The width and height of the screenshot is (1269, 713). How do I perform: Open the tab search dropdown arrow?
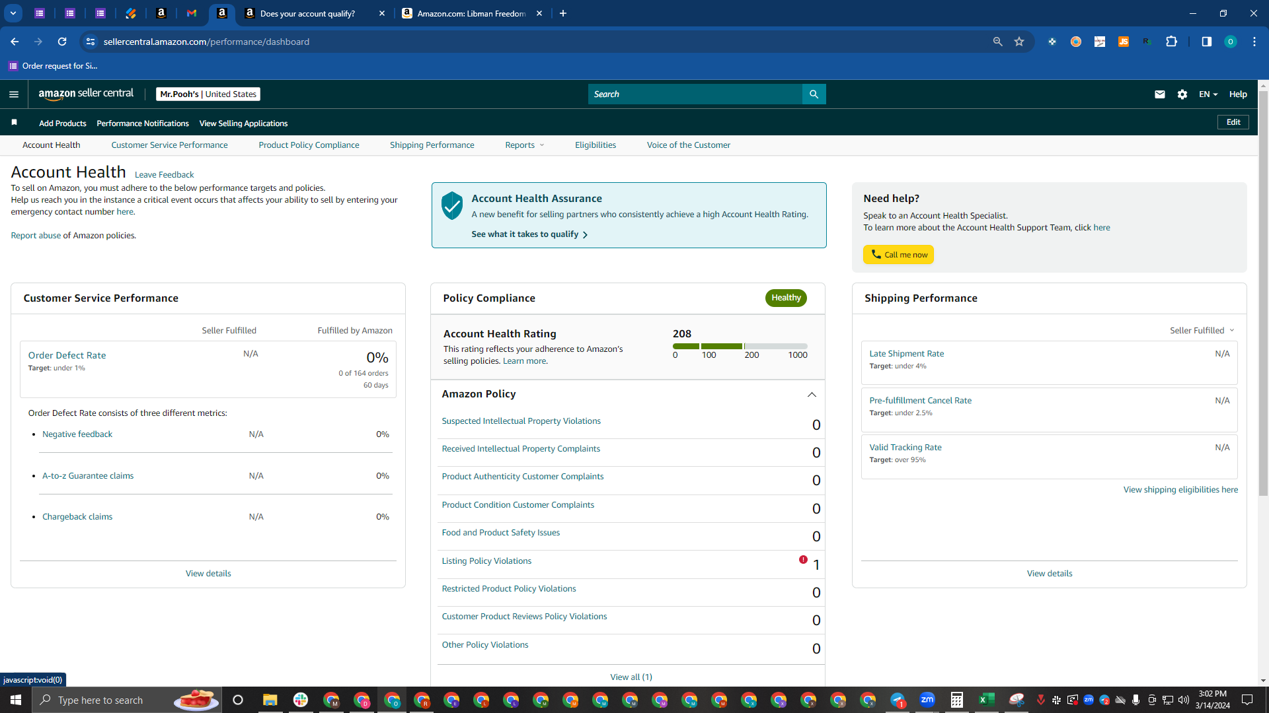coord(13,13)
